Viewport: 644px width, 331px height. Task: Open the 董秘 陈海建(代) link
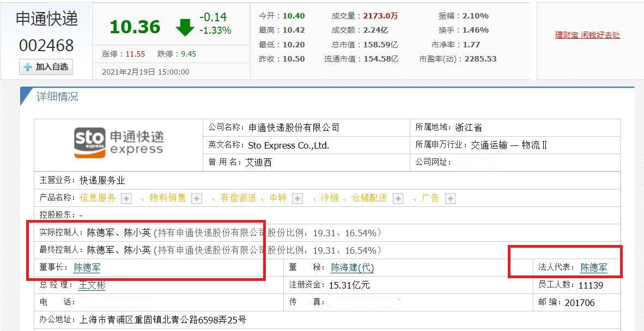[x=353, y=268]
